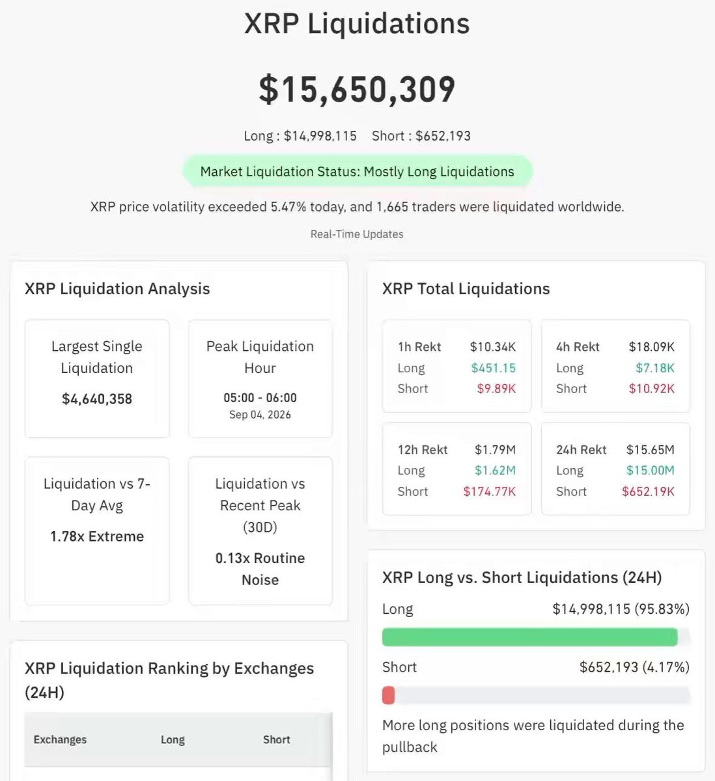The image size is (715, 781).
Task: Click the XRP Total Liquidations heading
Action: (466, 289)
